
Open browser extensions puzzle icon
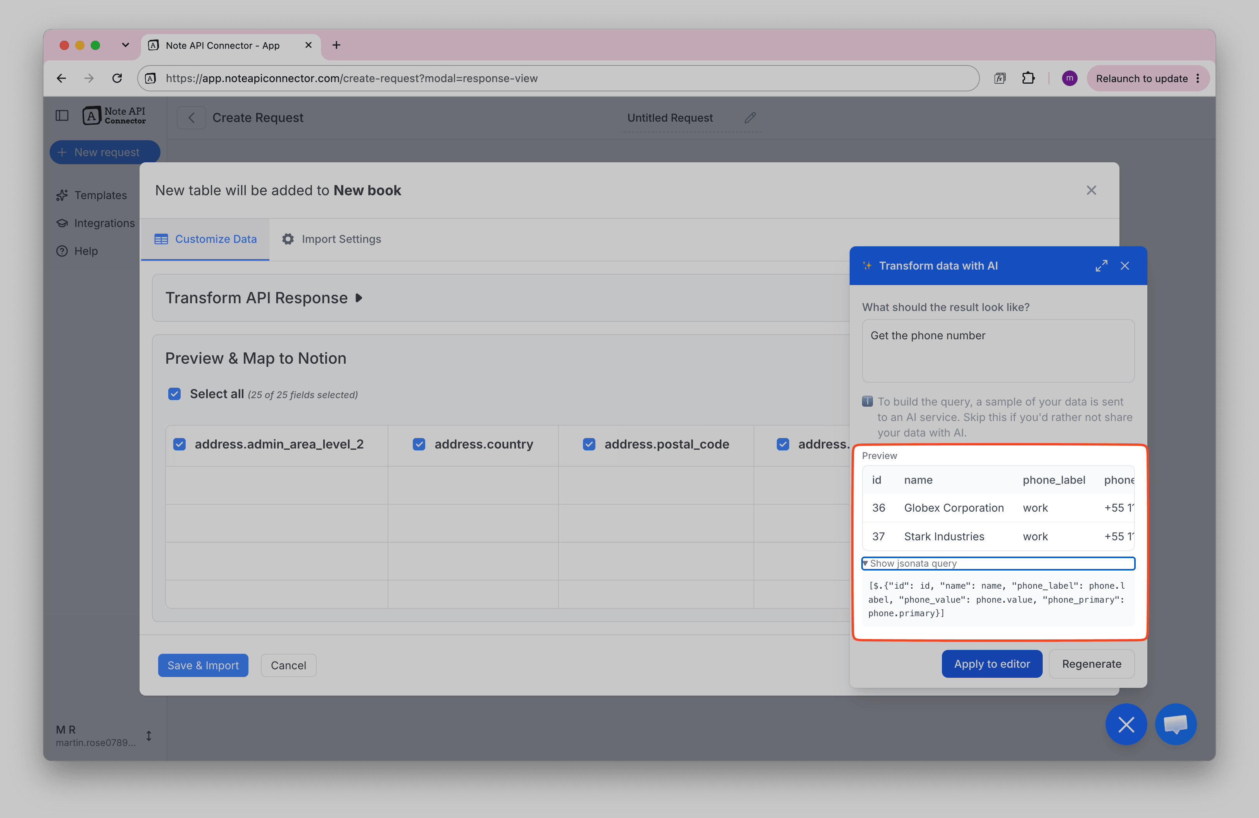pos(1028,78)
